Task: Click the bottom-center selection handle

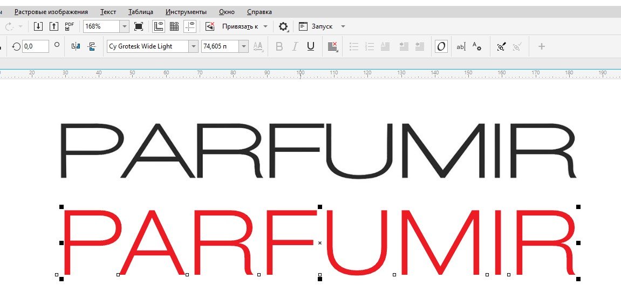Action: [320, 279]
